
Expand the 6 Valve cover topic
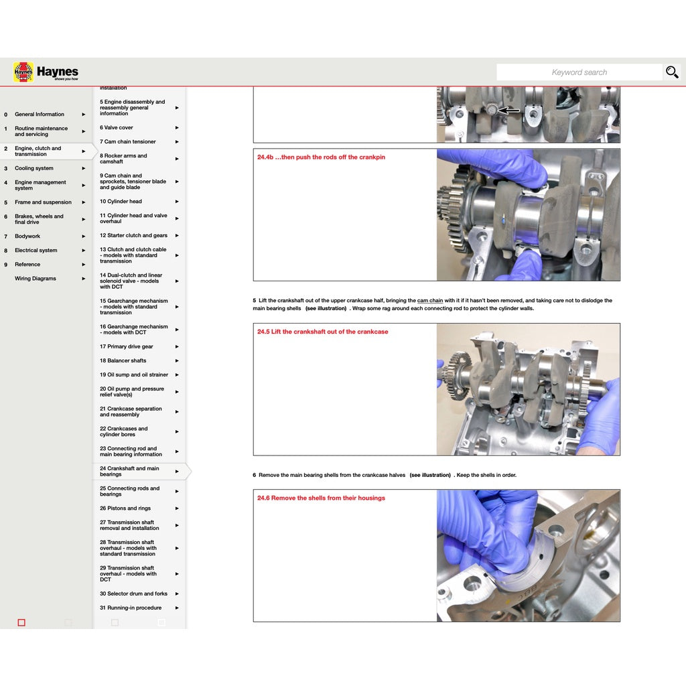point(176,127)
